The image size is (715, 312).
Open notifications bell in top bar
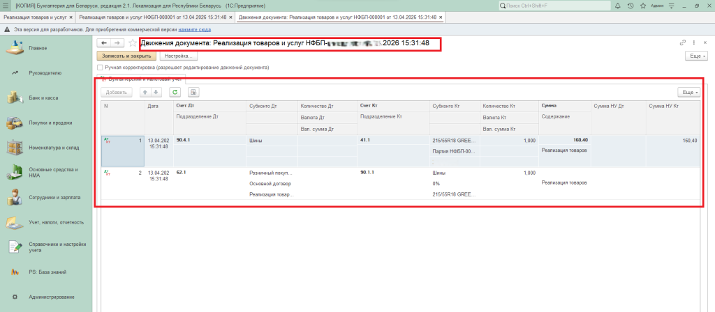coord(619,5)
